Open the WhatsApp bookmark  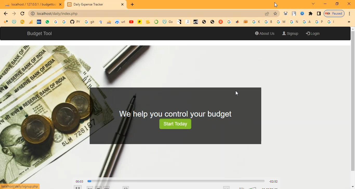47,22
